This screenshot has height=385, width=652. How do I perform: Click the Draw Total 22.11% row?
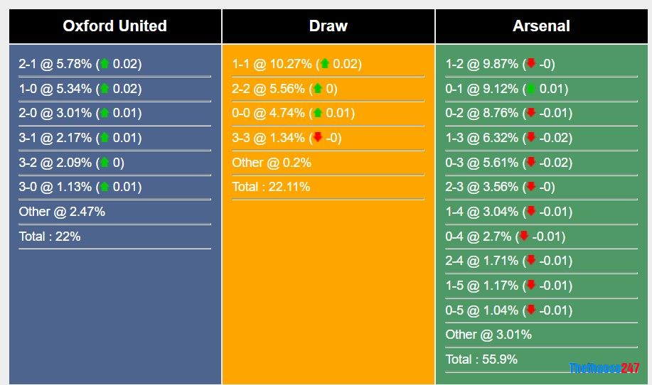click(x=271, y=188)
